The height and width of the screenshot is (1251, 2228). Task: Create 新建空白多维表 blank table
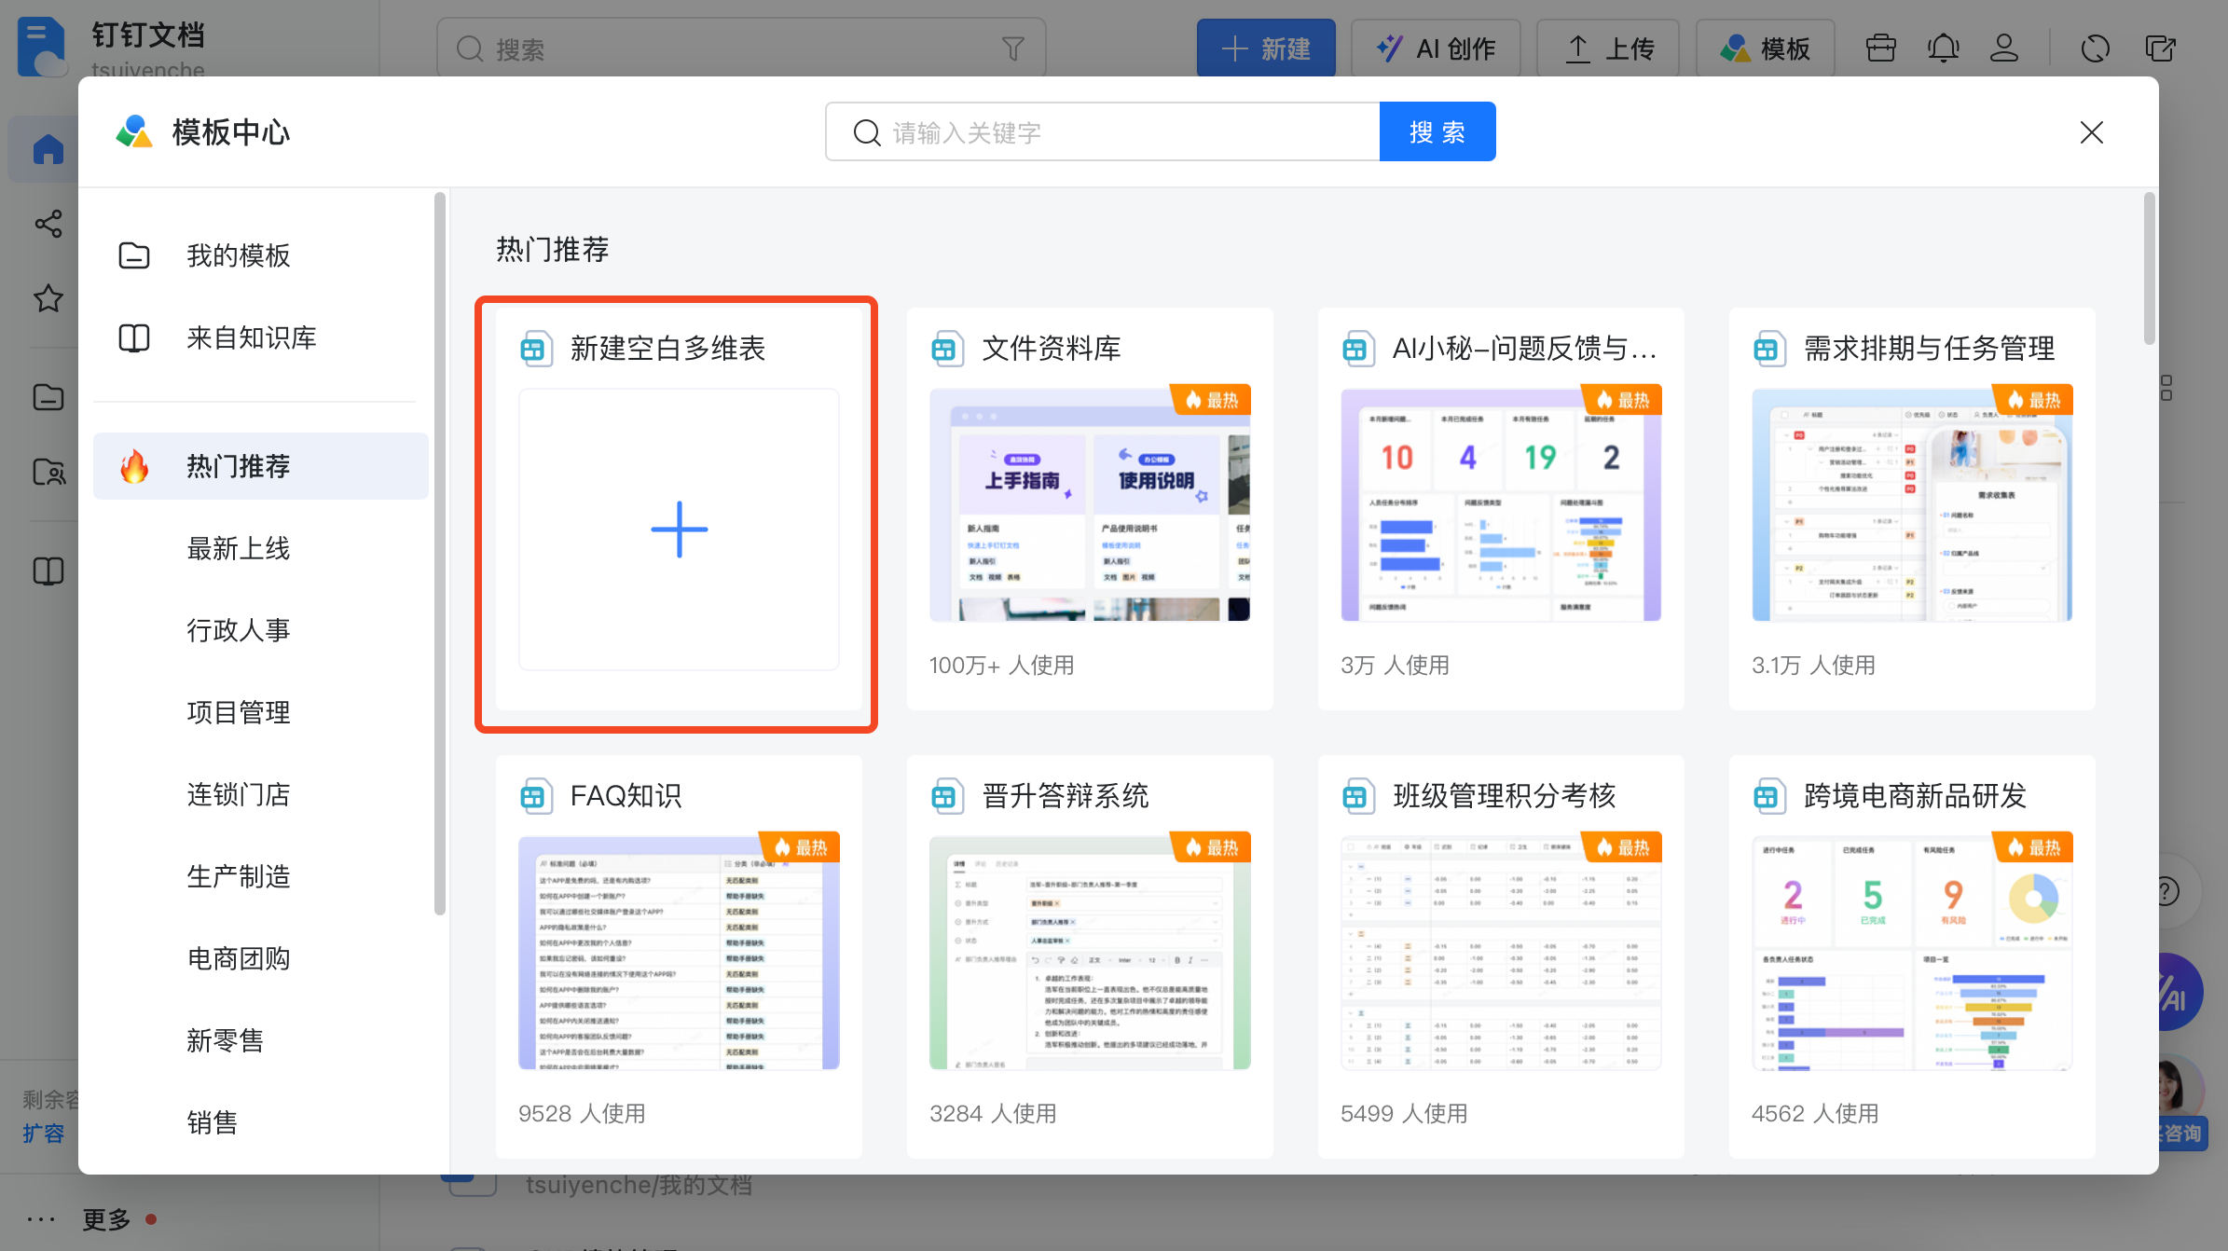click(x=678, y=529)
